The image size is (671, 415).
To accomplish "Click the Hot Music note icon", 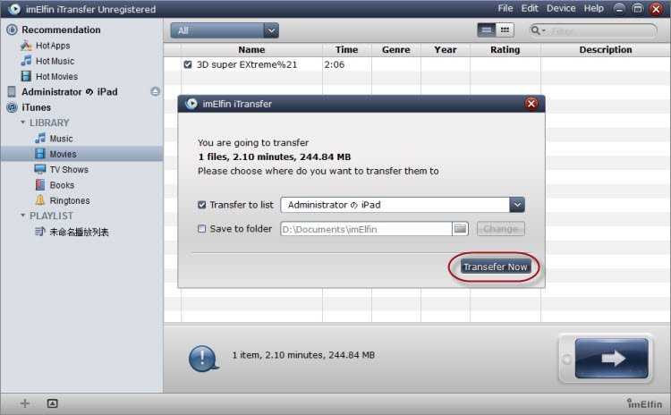I will [26, 61].
